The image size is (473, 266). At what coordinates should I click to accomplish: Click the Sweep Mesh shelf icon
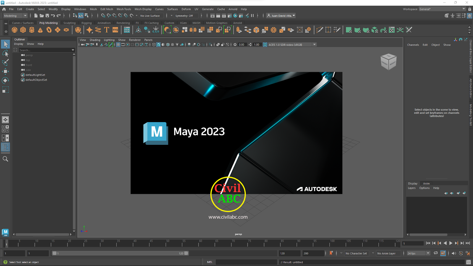(98, 30)
